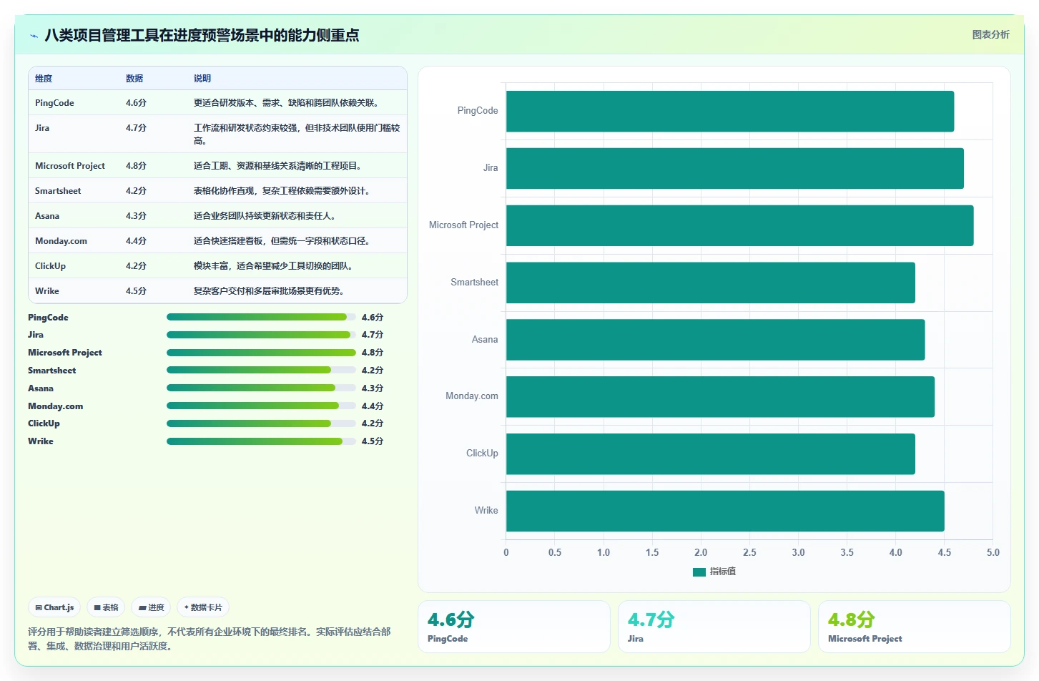Click the 数据卡片 tag chip
Image resolution: width=1039 pixels, height=681 pixels.
pyautogui.click(x=203, y=607)
